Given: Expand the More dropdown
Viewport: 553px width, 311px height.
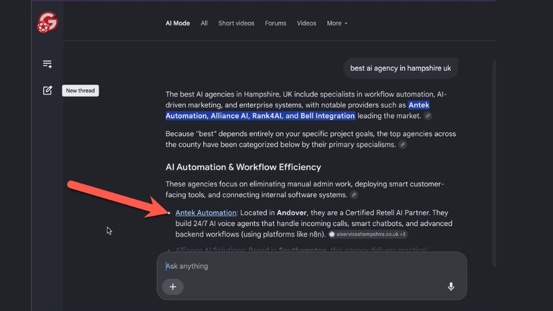Looking at the screenshot, I should (337, 23).
